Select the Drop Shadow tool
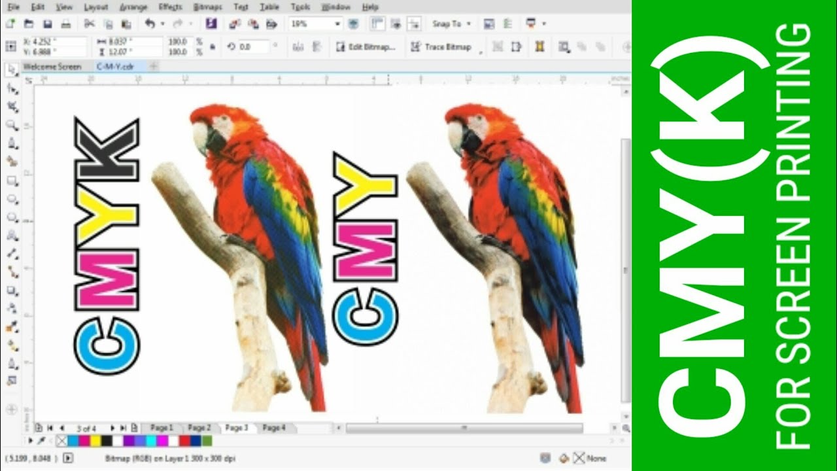The image size is (837, 471). point(11,290)
